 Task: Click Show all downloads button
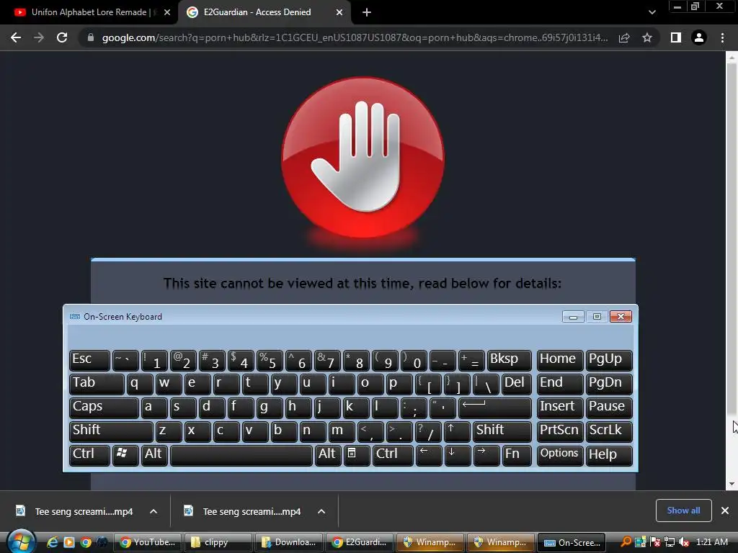tap(683, 511)
